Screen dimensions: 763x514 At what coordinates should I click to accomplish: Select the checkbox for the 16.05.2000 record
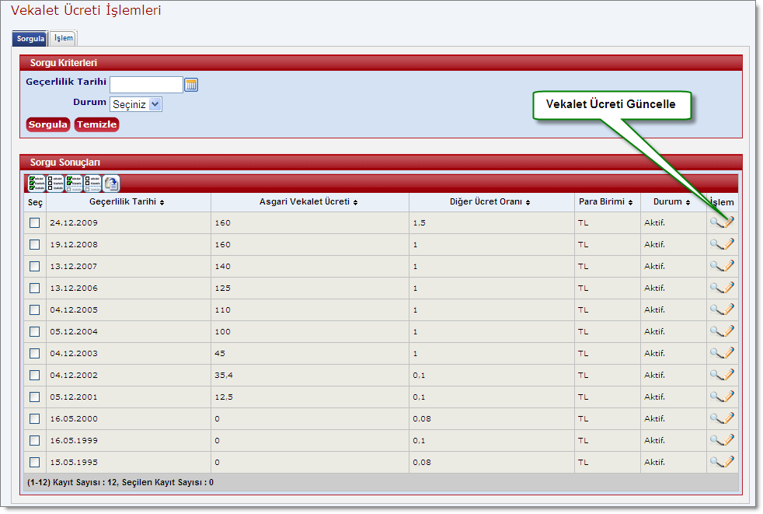point(34,418)
